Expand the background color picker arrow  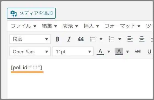tap(127, 52)
